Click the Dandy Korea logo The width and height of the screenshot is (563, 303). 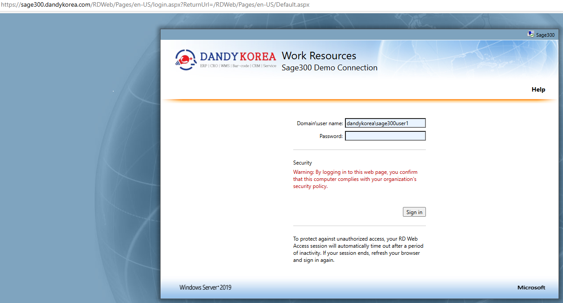(x=226, y=60)
